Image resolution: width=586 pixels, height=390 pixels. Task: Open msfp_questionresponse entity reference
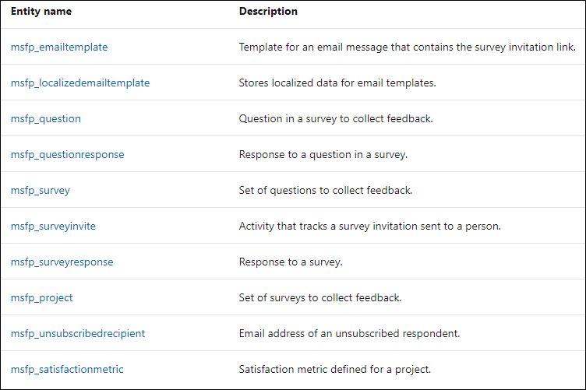(67, 154)
